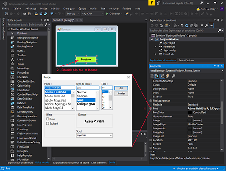Sort properties alphabetically in Propriétés panel
Viewport: 226px width, 171px height.
pyautogui.click(x=157, y=76)
